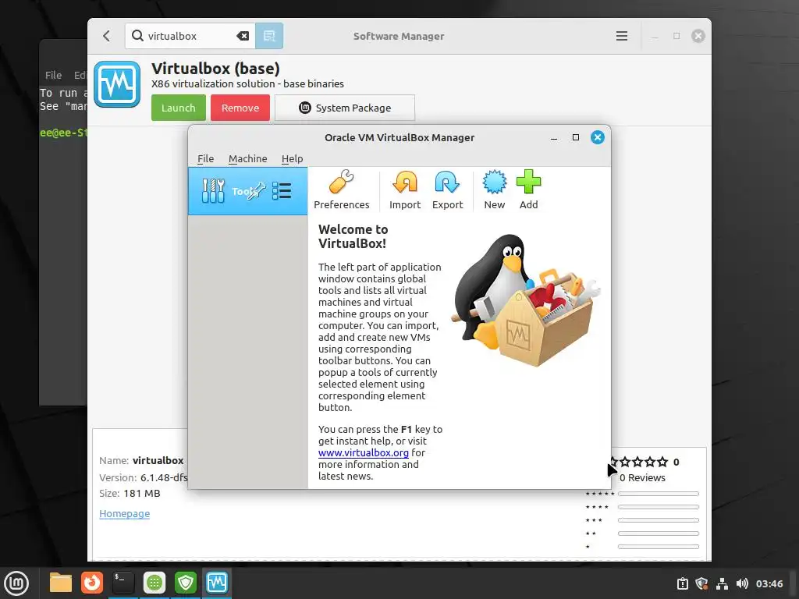This screenshot has height=599, width=799.
Task: Click the 0 Reviews text
Action: point(642,477)
